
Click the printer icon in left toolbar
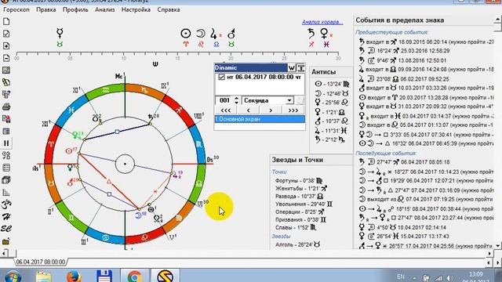click(x=6, y=107)
